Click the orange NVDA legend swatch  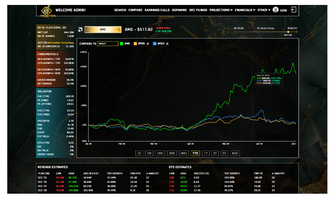click(x=135, y=44)
